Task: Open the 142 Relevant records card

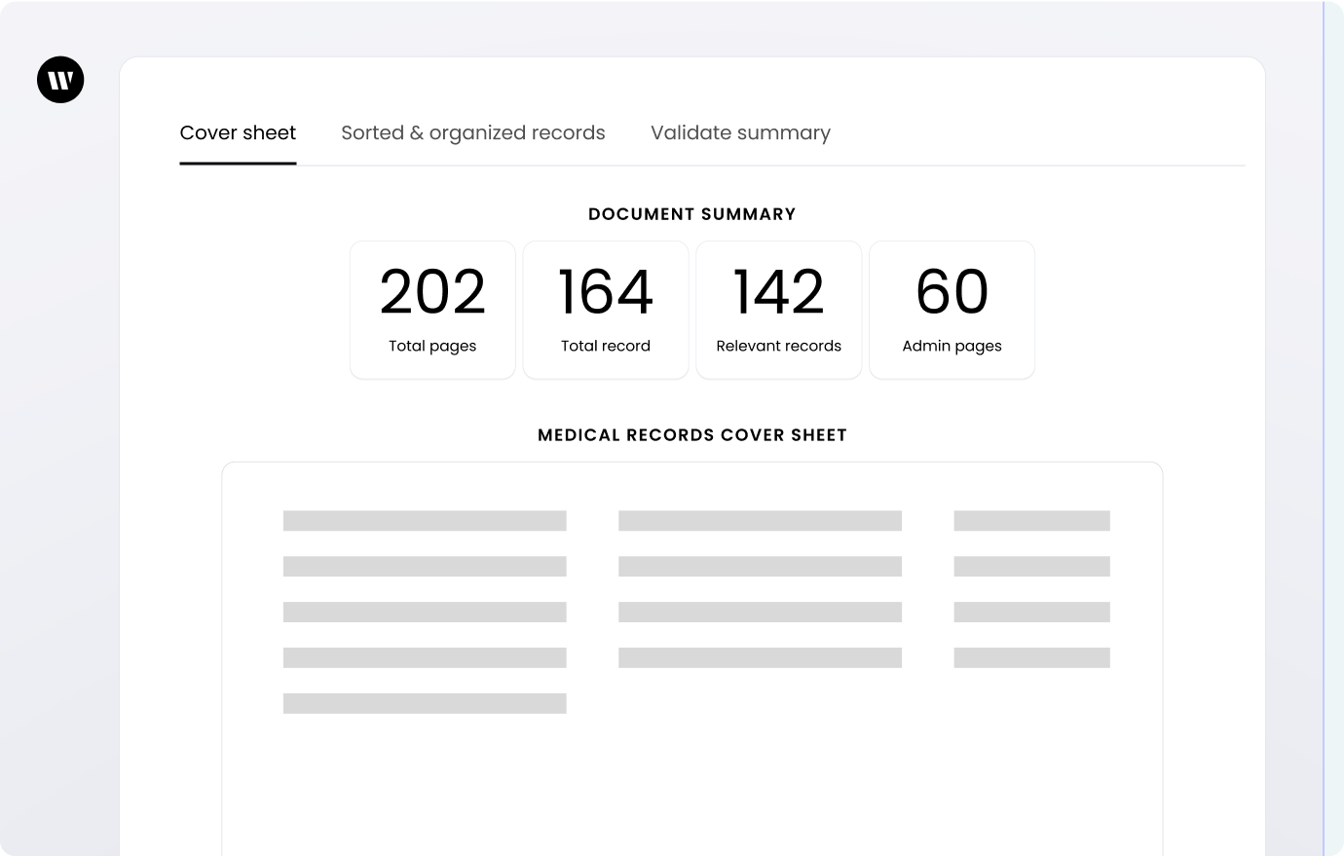Action: [778, 310]
